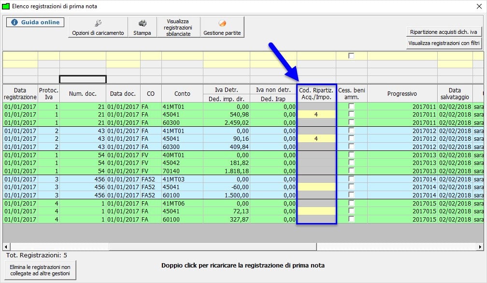This screenshot has height=283, width=487.
Task: Toggle the Cess. beni filter checkbox above header
Action: (351, 56)
